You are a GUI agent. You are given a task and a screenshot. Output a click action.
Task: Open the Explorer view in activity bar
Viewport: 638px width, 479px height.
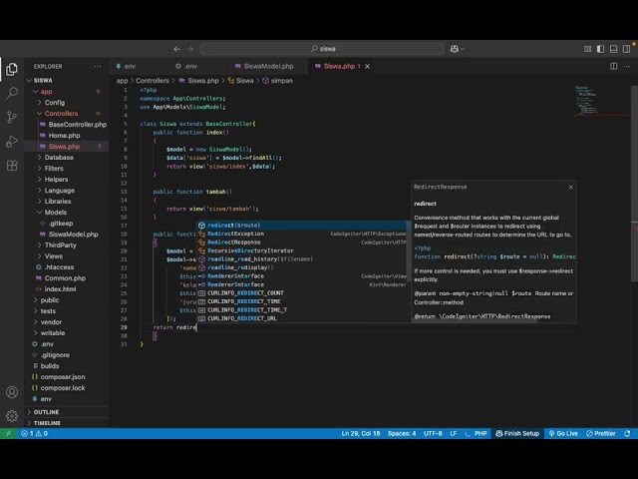point(12,69)
